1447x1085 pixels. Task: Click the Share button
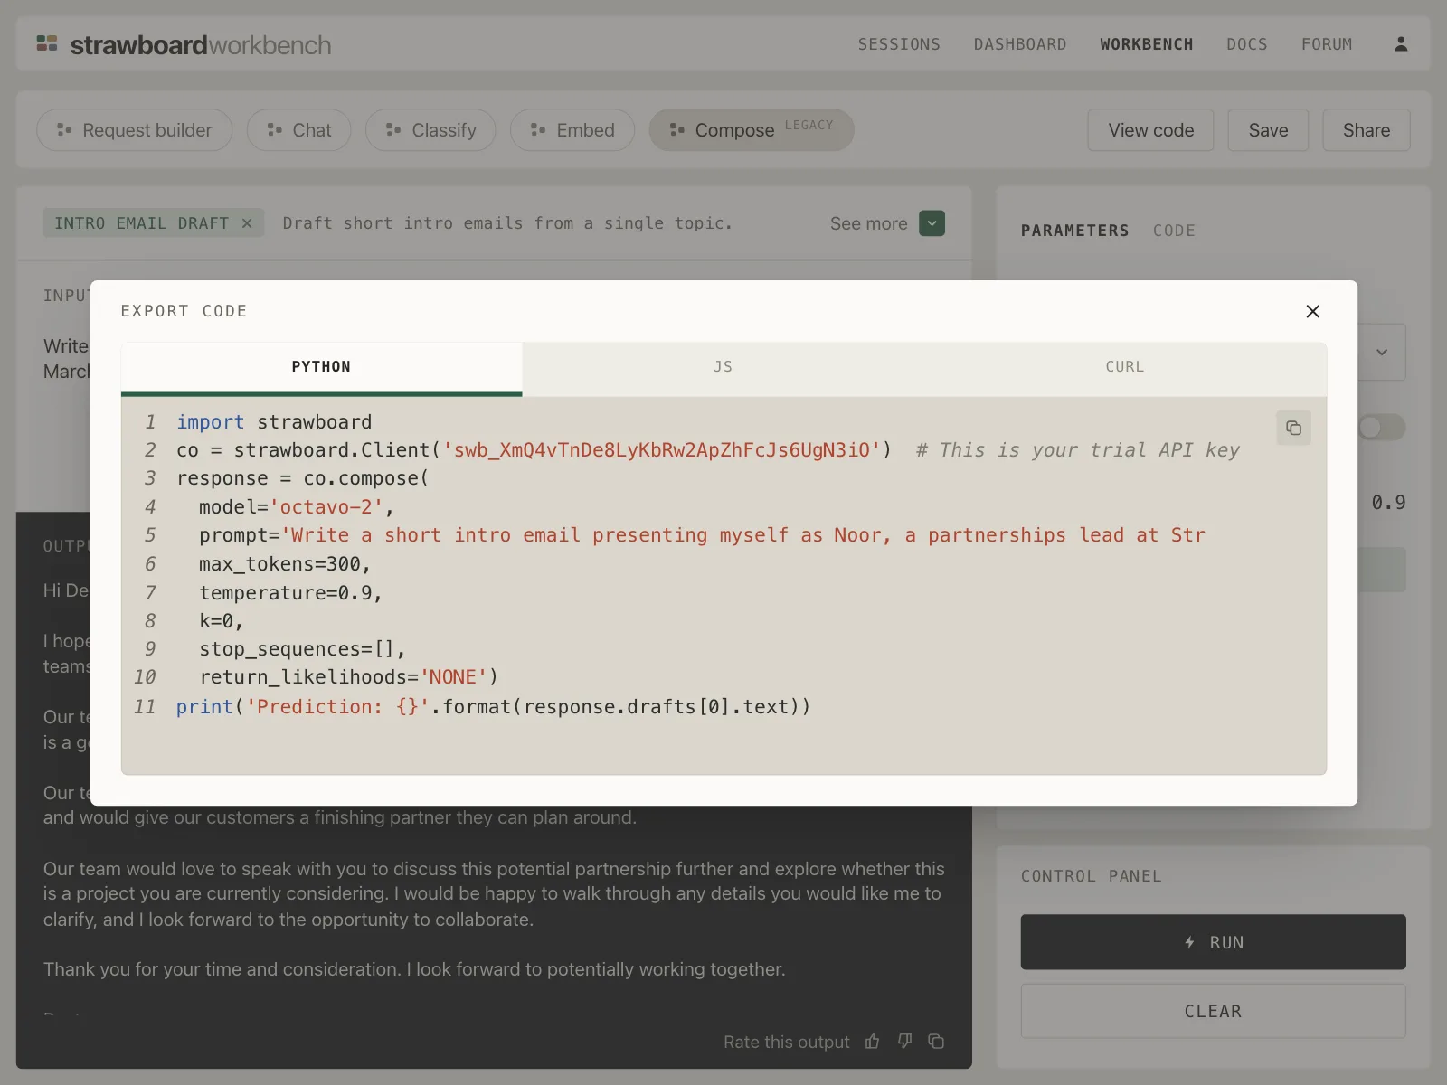coord(1367,130)
